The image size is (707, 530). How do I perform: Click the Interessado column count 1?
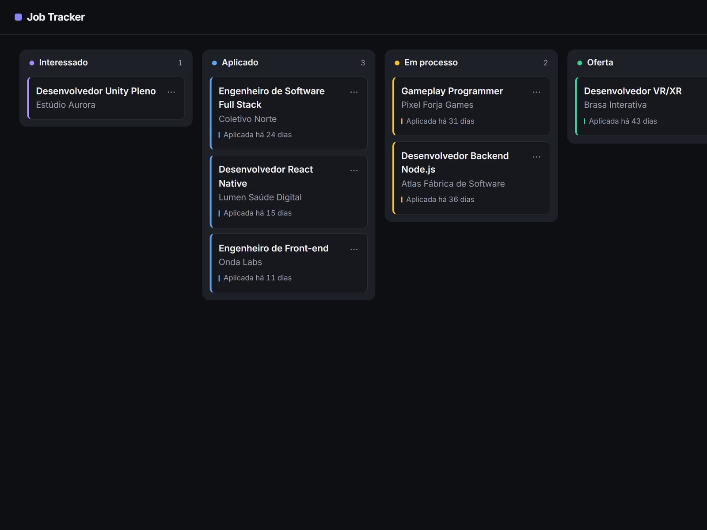pos(180,63)
